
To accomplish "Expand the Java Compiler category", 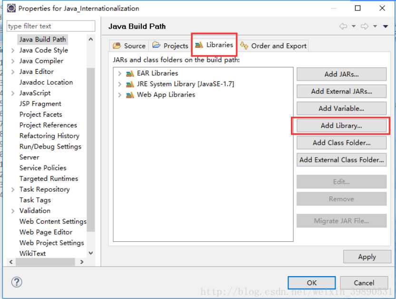I will 13,61.
